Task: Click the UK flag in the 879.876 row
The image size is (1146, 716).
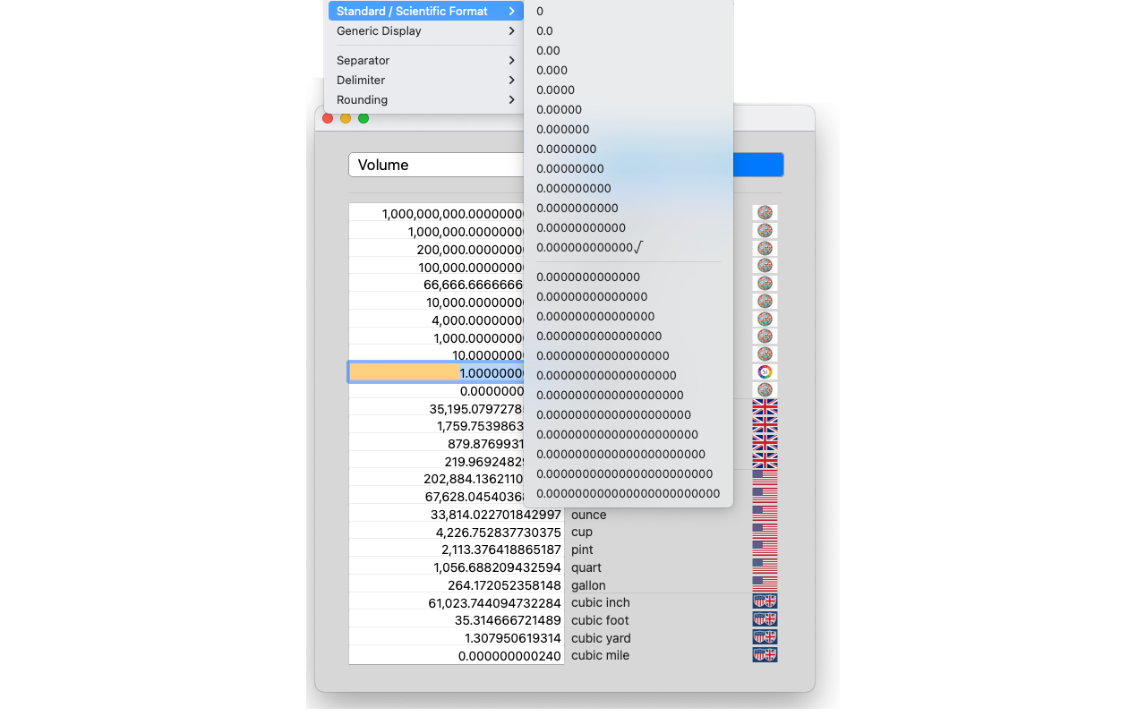Action: tap(765, 443)
